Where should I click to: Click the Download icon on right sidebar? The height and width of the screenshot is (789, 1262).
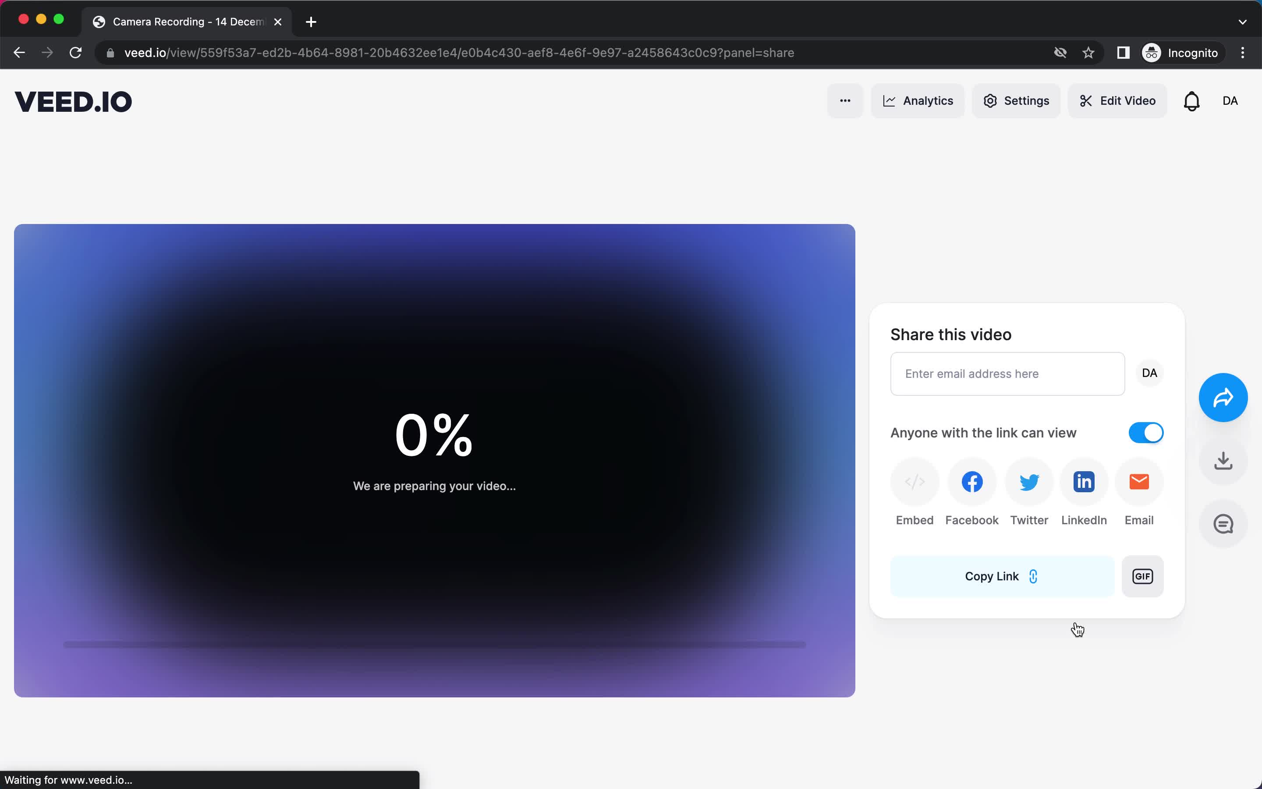click(x=1225, y=460)
